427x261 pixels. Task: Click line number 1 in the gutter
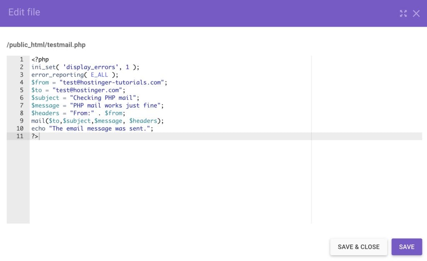[21, 59]
